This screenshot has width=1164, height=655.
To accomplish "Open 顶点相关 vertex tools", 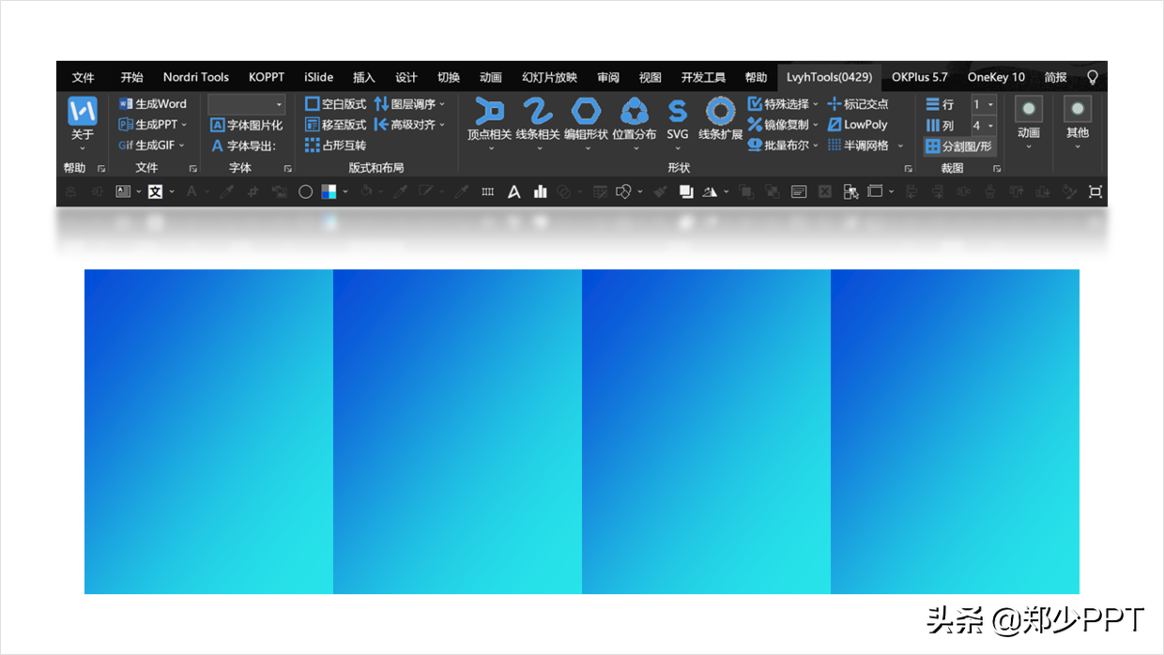I will (490, 122).
